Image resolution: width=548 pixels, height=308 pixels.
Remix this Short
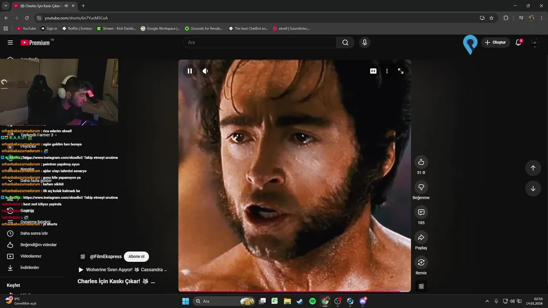pos(421,262)
